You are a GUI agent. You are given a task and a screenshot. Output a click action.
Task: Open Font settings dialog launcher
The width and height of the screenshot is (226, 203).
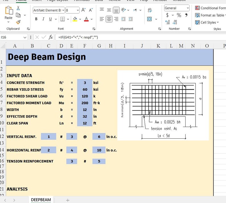[94, 29]
